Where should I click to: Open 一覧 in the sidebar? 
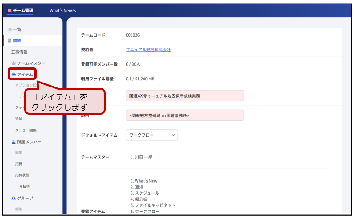coord(17,29)
